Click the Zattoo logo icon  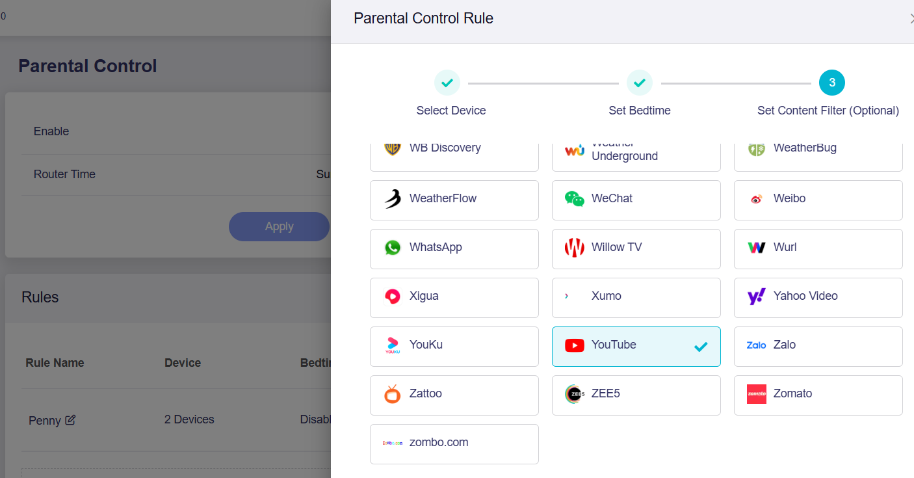pos(393,394)
